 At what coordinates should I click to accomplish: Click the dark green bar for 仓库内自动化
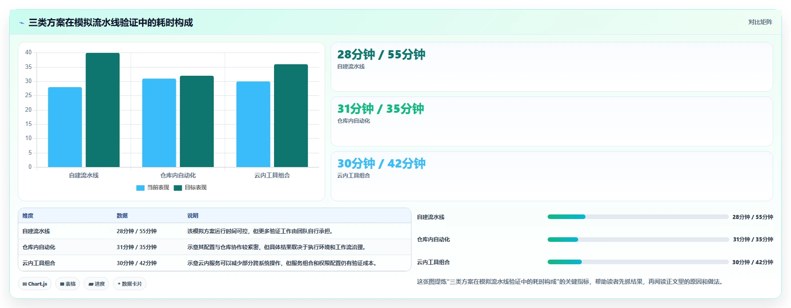click(x=197, y=121)
